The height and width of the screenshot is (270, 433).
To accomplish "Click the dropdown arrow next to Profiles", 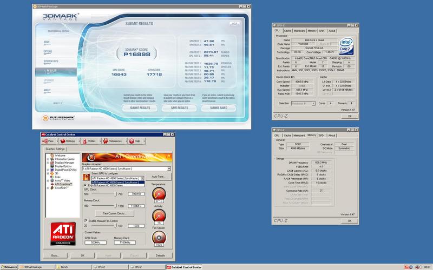I will point(100,141).
